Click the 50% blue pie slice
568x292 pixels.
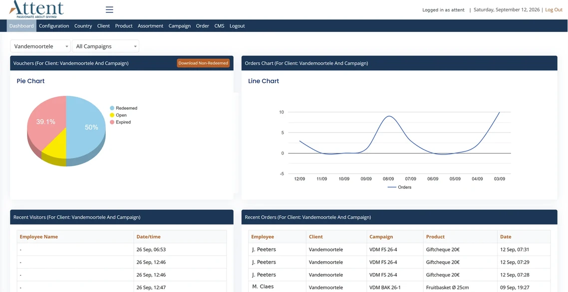(x=87, y=127)
